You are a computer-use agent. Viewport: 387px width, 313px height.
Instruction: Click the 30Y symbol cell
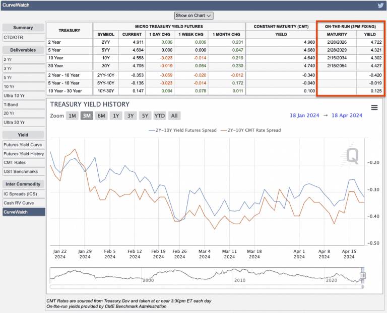[106, 66]
